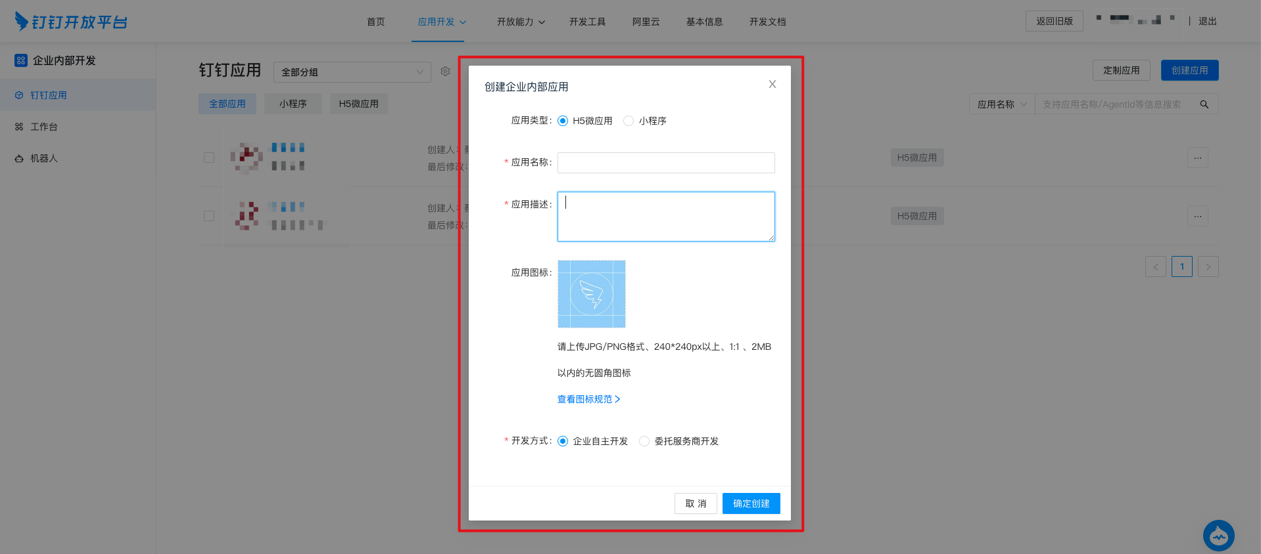Click 退出 to log out
Viewport: 1261px width, 554px height.
click(x=1208, y=22)
